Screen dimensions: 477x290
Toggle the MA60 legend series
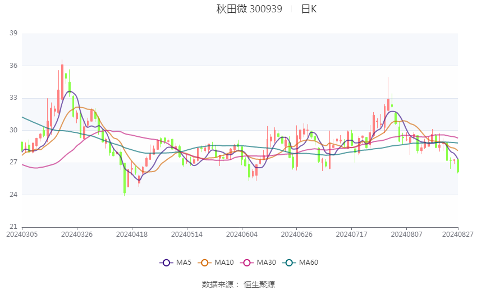point(300,263)
